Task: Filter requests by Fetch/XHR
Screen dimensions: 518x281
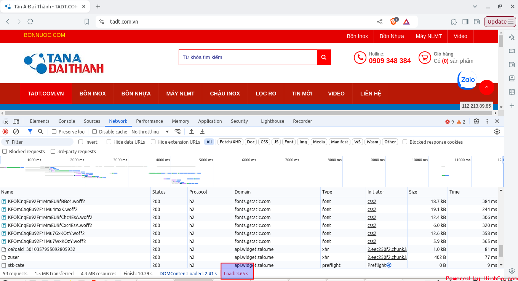Action: [230, 142]
